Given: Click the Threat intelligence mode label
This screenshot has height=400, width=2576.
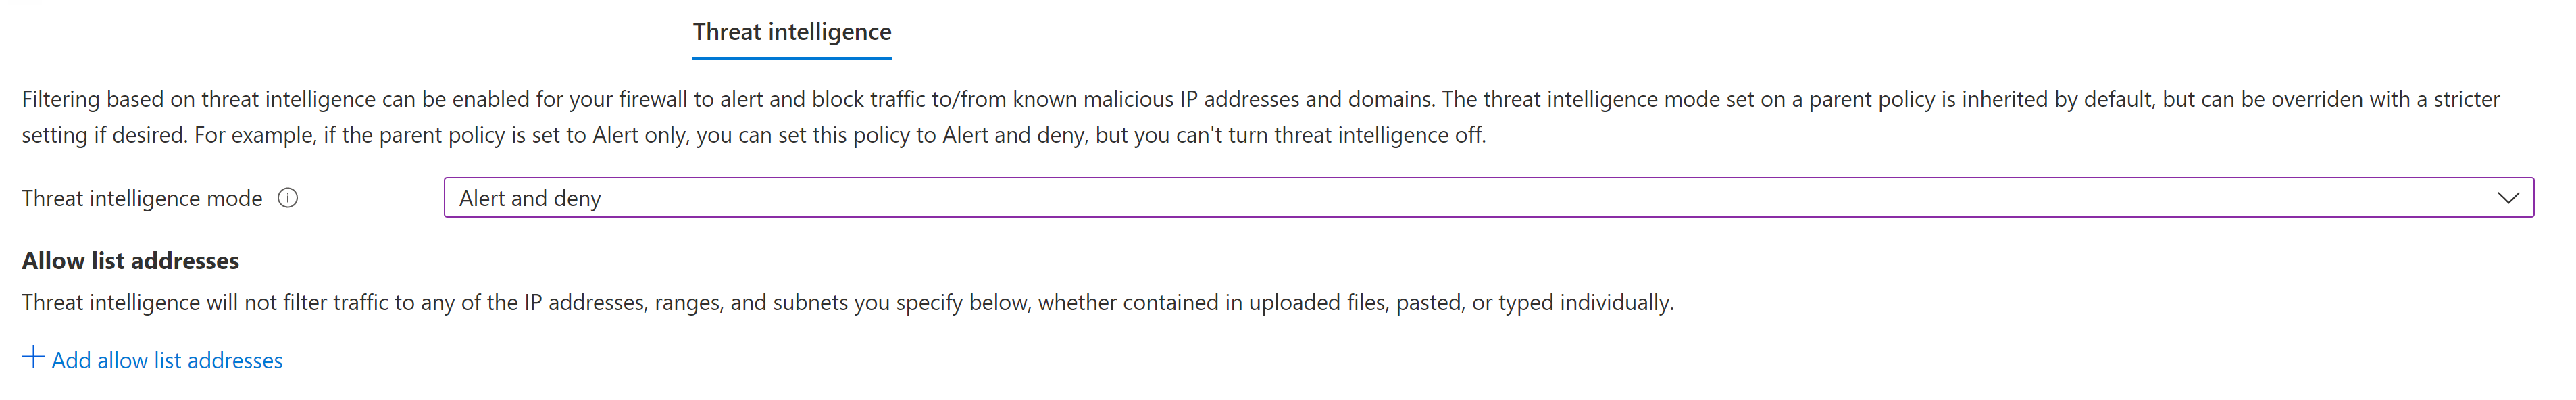Looking at the screenshot, I should (x=142, y=198).
